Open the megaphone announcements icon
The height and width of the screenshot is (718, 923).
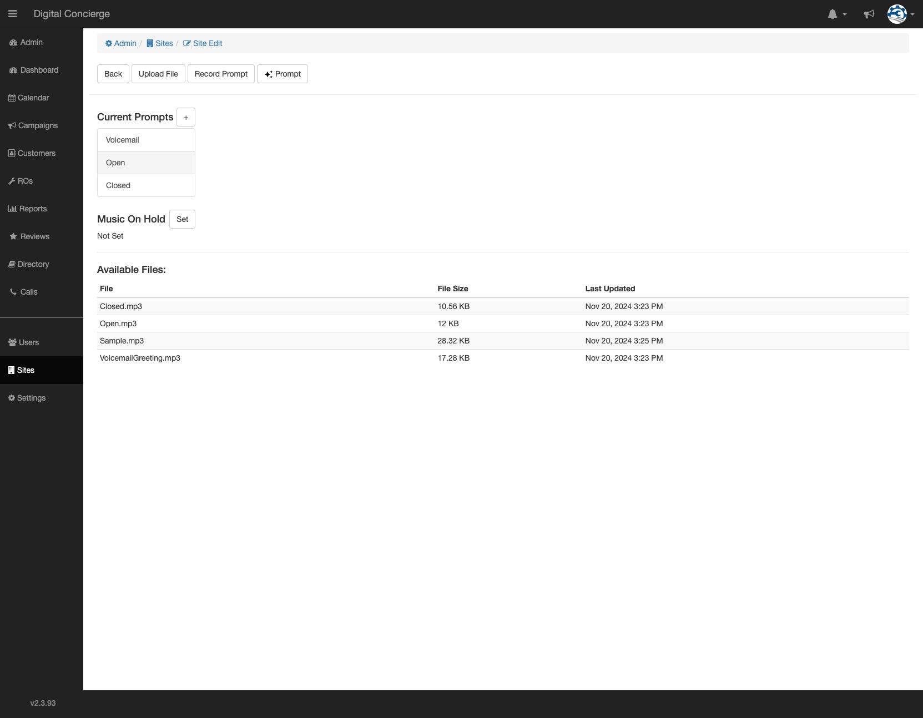[x=869, y=14]
